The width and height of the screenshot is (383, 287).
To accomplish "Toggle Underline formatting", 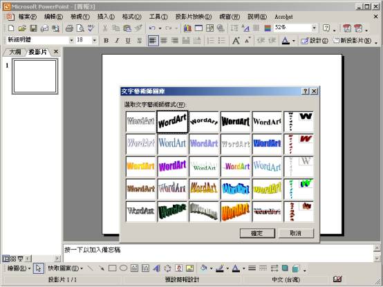I will click(128, 41).
